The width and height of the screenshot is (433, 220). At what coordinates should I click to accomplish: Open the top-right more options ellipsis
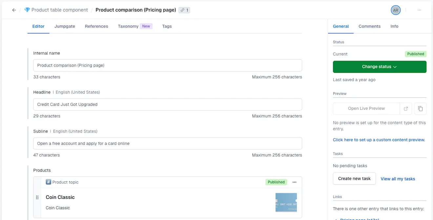pos(419,10)
